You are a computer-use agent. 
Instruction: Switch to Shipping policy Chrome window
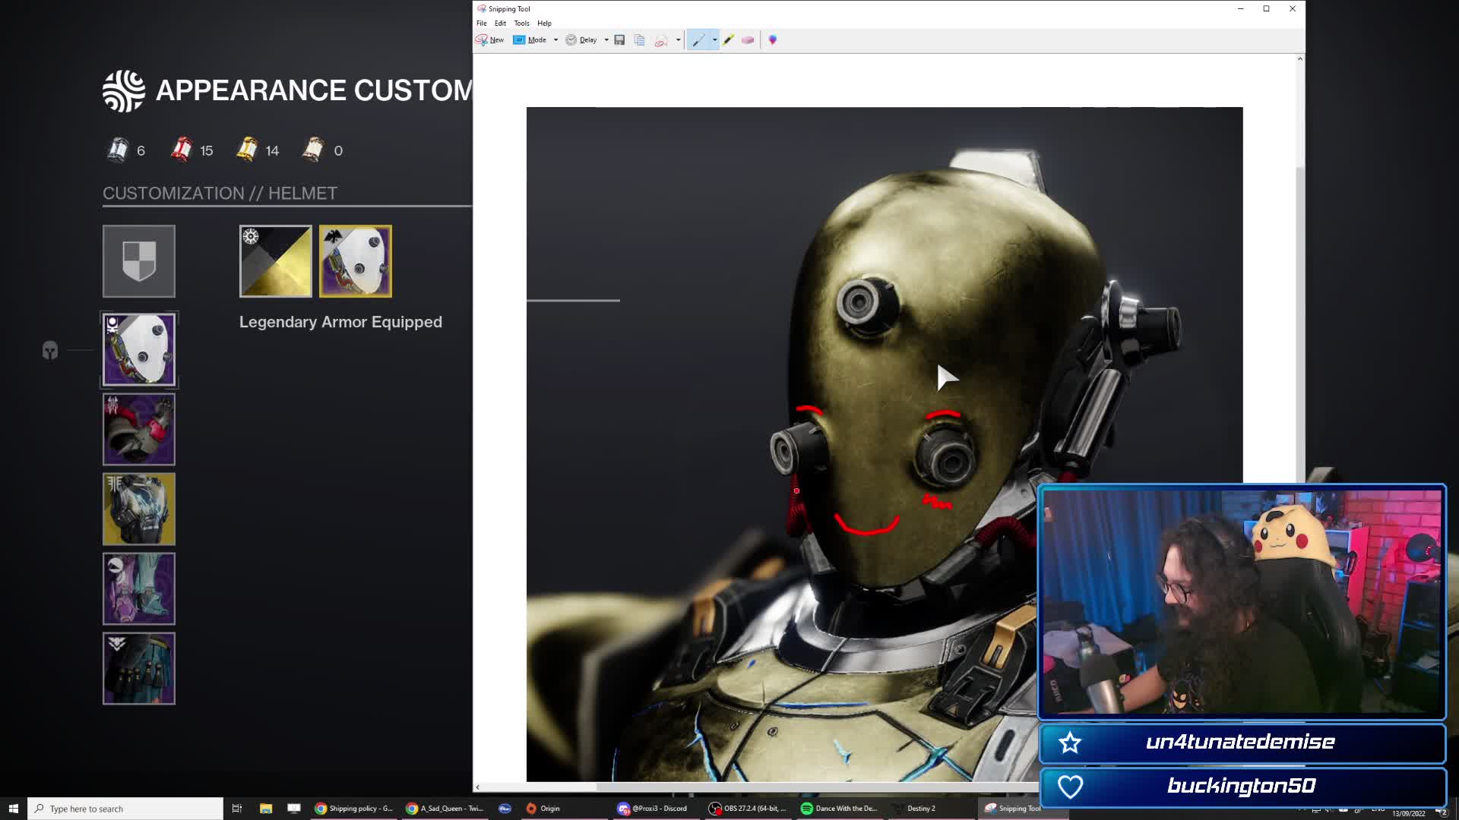355,809
